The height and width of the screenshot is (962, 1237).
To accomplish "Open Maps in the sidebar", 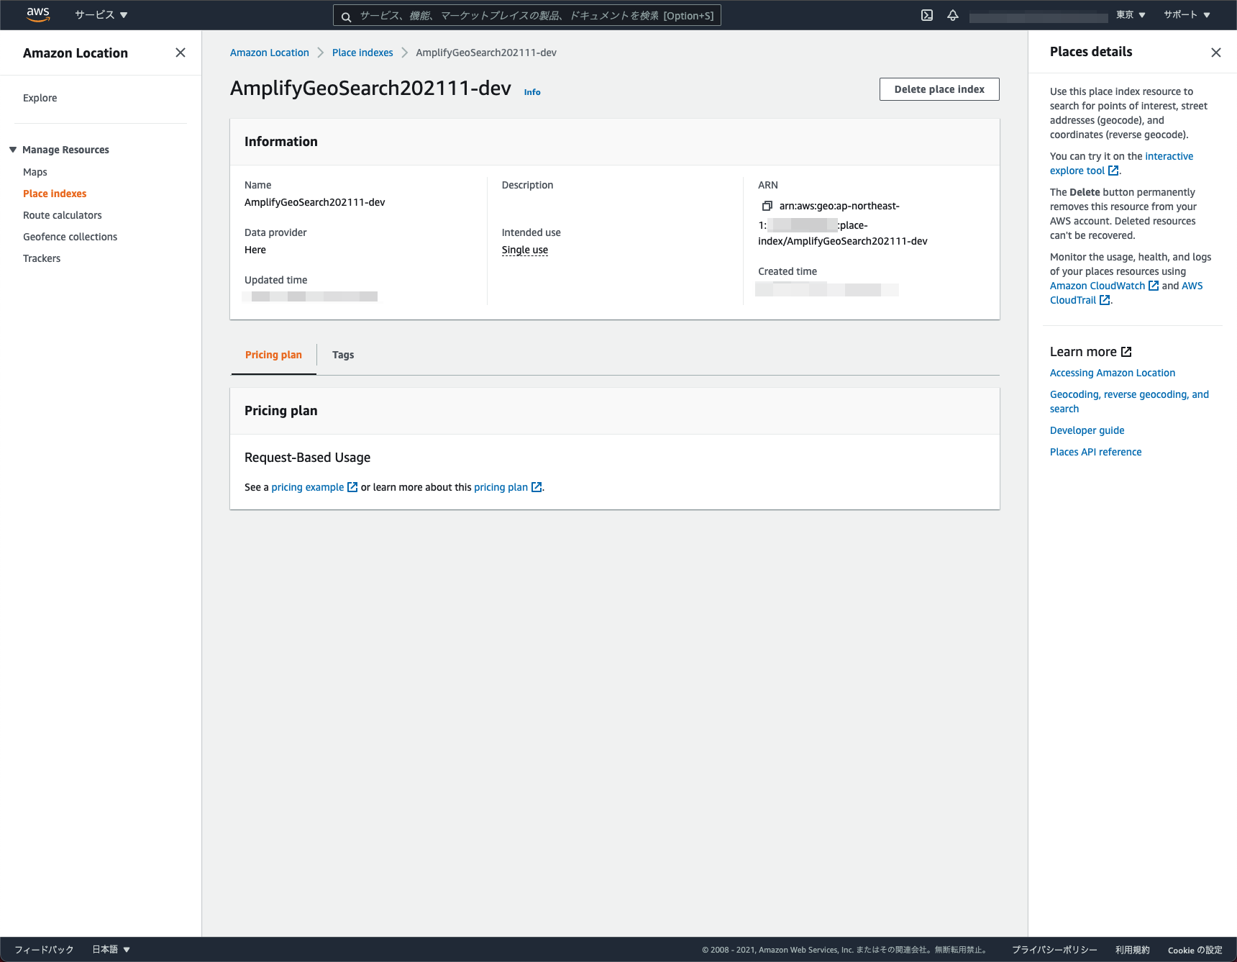I will 35,172.
